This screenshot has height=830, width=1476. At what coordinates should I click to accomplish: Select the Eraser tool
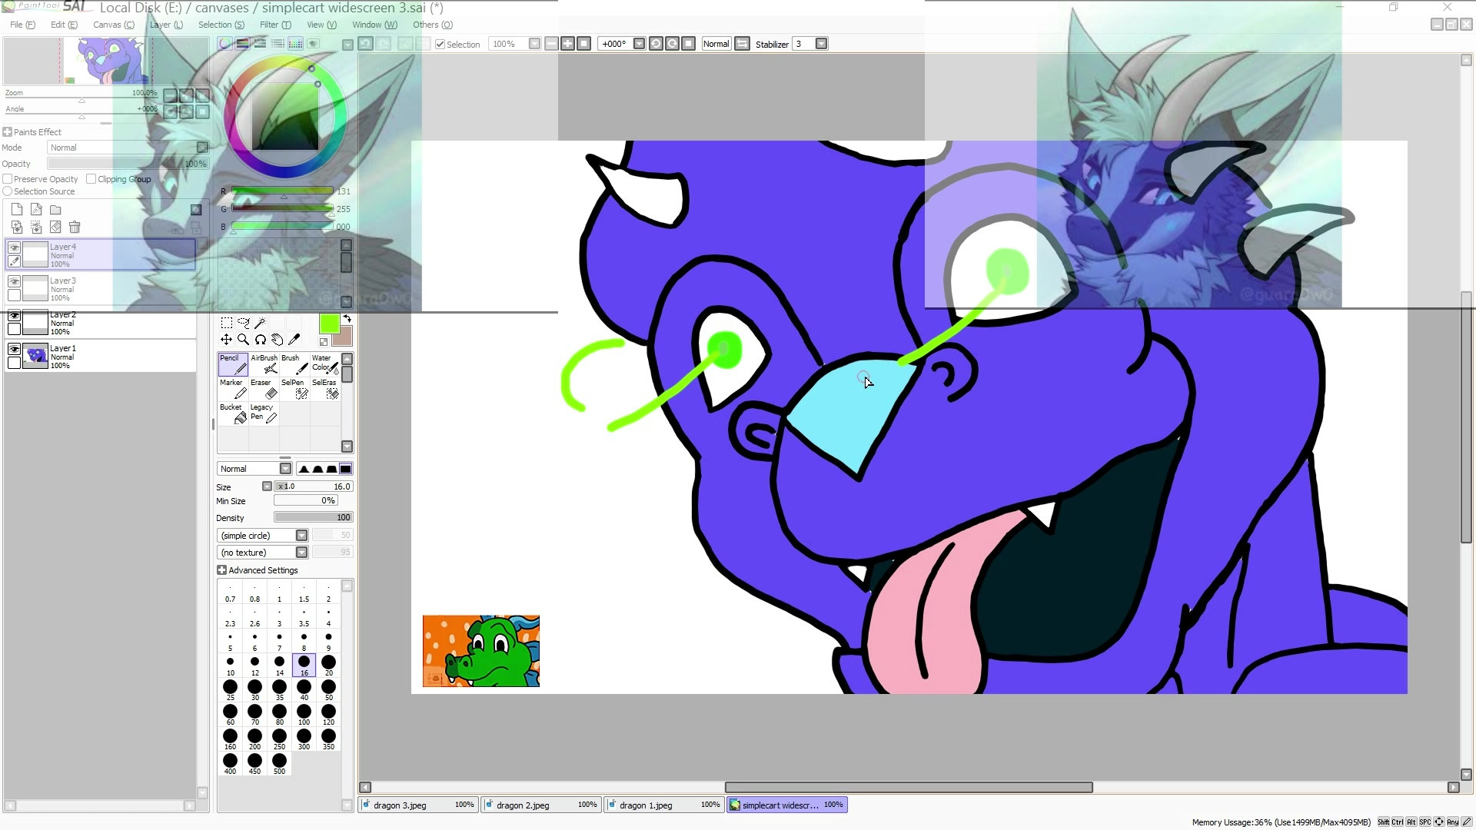[264, 389]
